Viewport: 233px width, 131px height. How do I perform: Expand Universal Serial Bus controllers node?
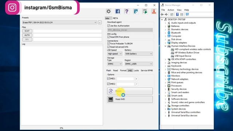tap(165, 112)
